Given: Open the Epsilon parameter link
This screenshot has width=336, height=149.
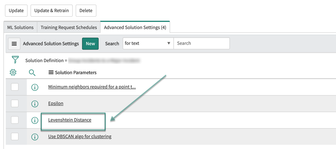Looking at the screenshot, I should coord(56,103).
